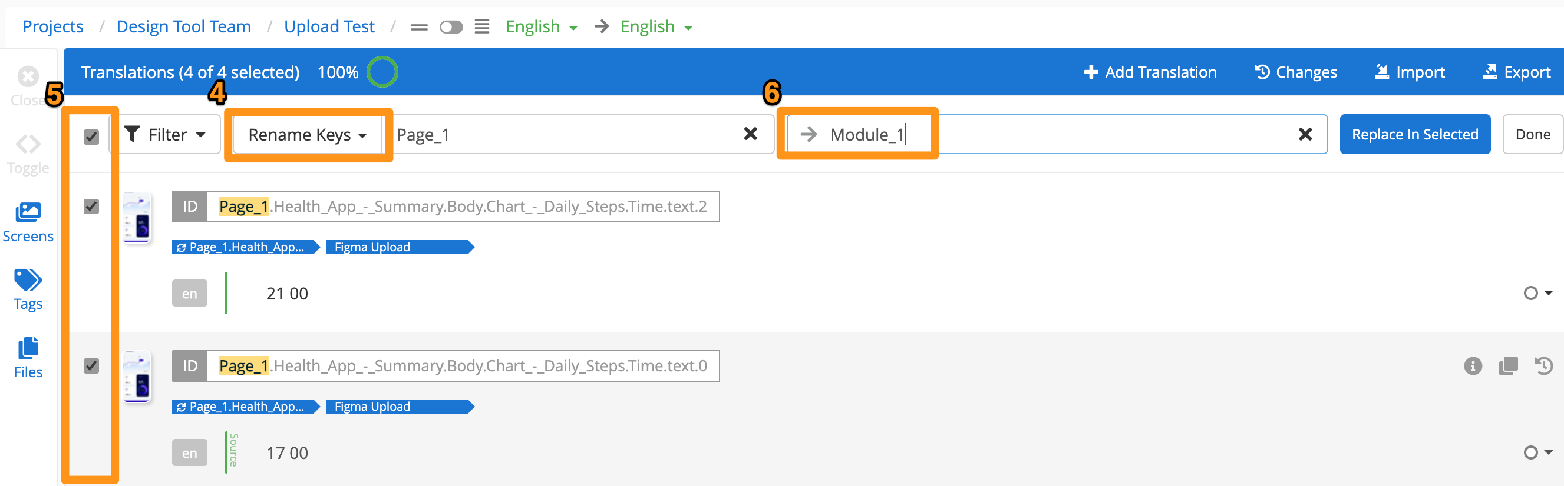Viewport: 1564px width, 486px height.
Task: Open the Filter dropdown
Action: pyautogui.click(x=164, y=135)
